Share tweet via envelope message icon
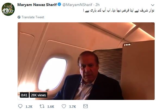 [85, 106]
